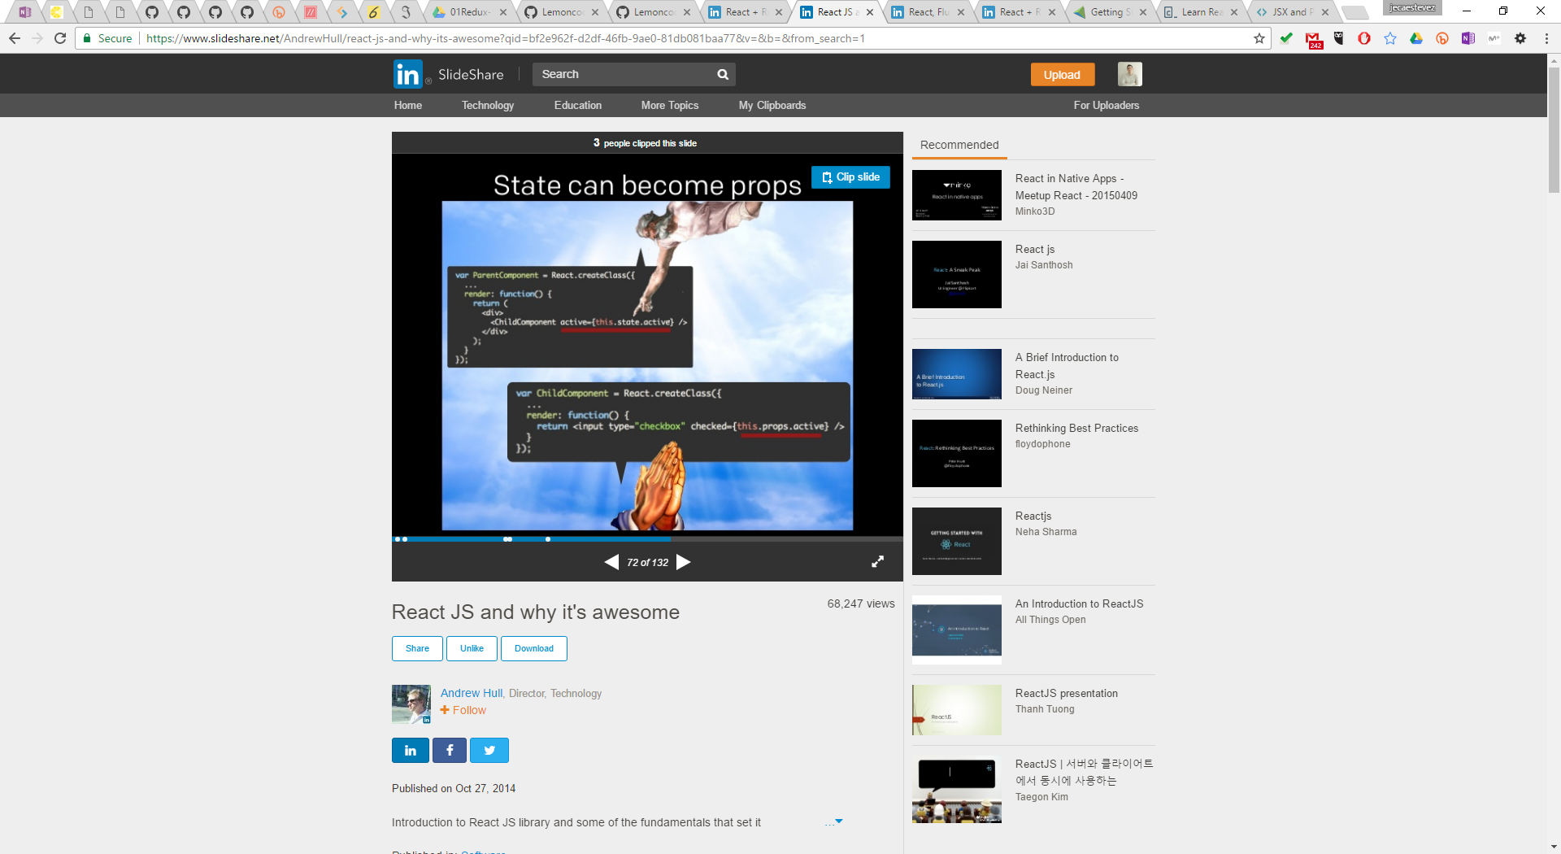Switch to JSX and browser tab
The image size is (1561, 854).
[x=1293, y=12]
